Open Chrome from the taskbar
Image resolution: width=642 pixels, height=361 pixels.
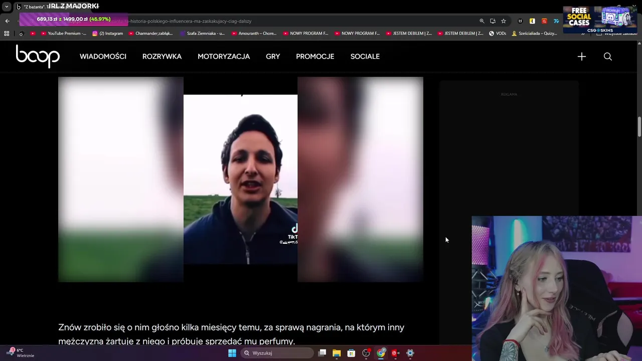381,353
